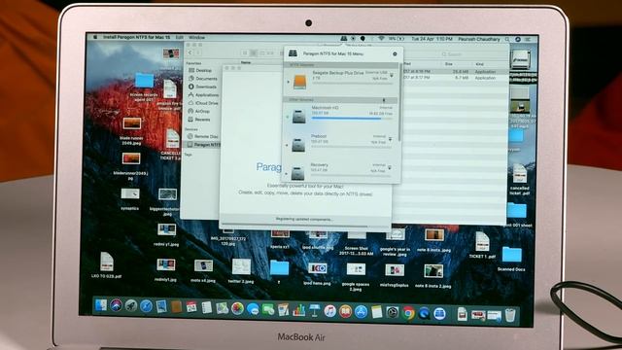Switch Finder to icon view
The image size is (622, 350).
pos(245,52)
